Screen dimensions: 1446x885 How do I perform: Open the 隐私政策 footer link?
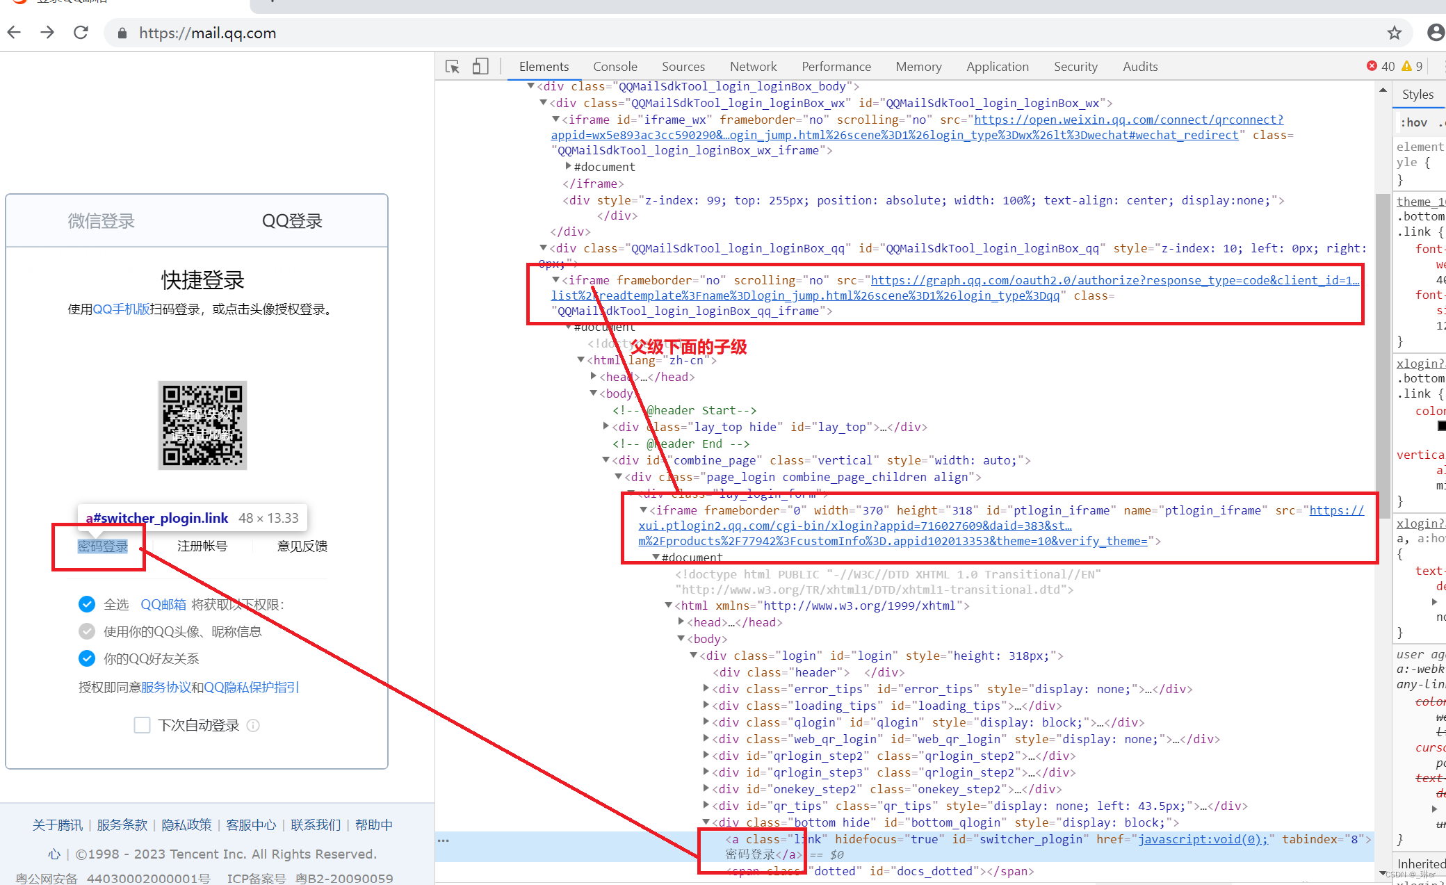tap(186, 825)
